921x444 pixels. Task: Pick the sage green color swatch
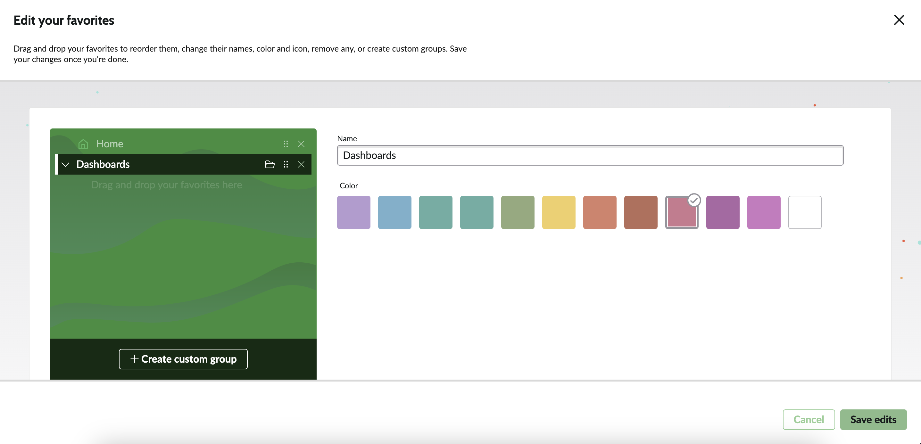tap(518, 212)
